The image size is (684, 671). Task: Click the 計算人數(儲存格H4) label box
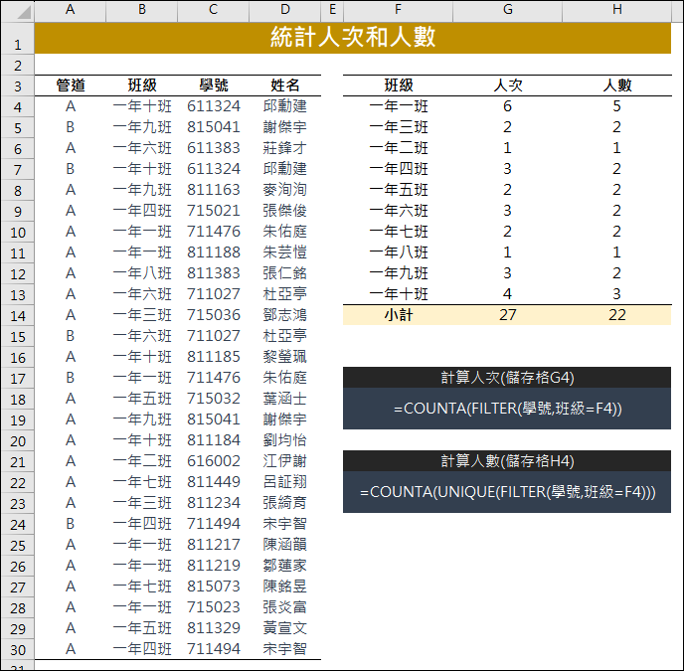click(x=507, y=461)
